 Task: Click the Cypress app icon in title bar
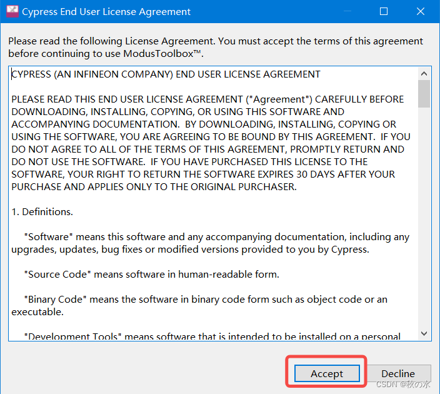tap(12, 11)
